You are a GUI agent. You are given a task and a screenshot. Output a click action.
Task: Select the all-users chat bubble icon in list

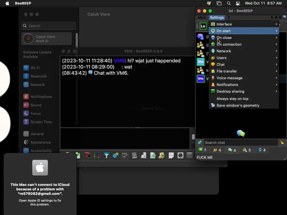[x=201, y=37]
